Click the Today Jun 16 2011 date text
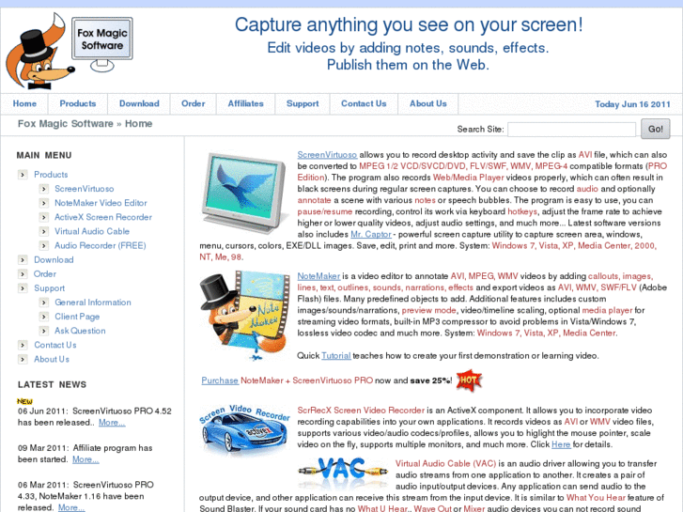Screen dimensions: 683x512 [632, 104]
